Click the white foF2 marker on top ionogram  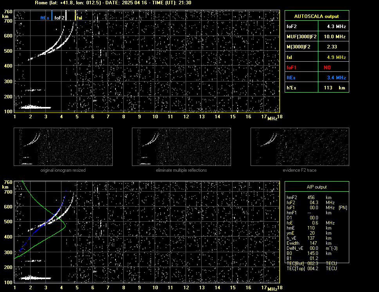tap(66, 15)
